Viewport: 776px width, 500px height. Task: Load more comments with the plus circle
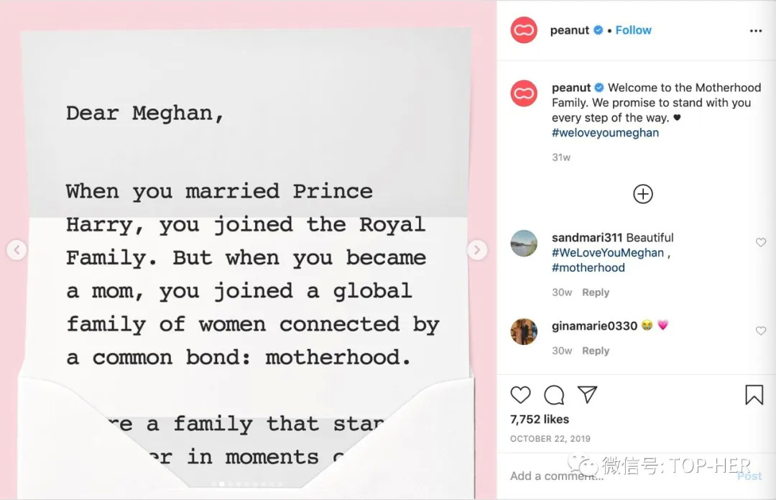[x=642, y=194]
